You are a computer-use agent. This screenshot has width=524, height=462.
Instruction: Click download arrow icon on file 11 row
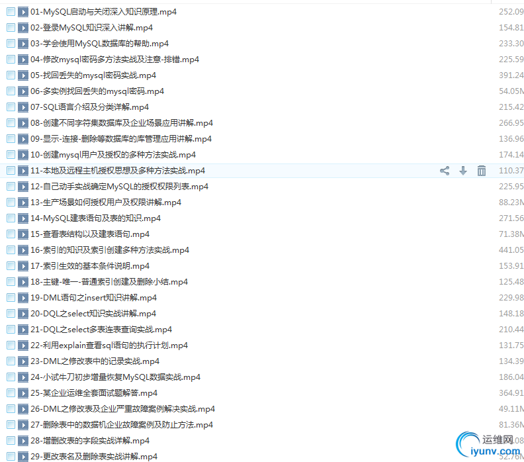[463, 171]
